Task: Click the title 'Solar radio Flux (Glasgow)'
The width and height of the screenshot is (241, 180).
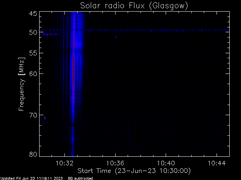Action: click(134, 6)
